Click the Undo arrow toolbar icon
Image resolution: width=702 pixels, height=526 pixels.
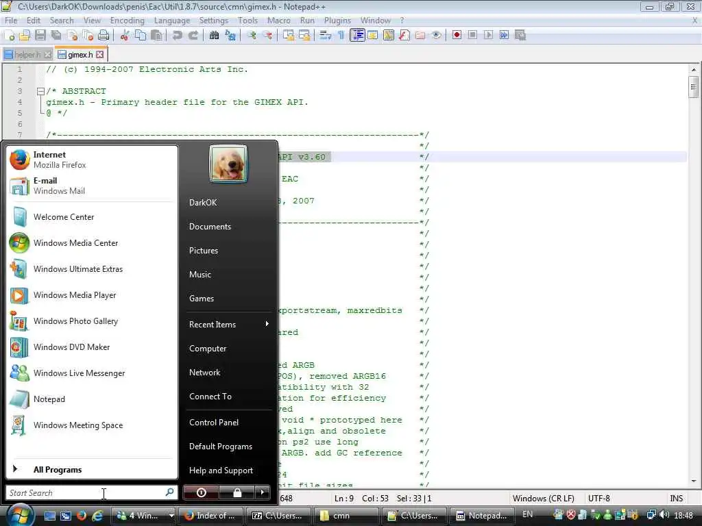pos(178,36)
